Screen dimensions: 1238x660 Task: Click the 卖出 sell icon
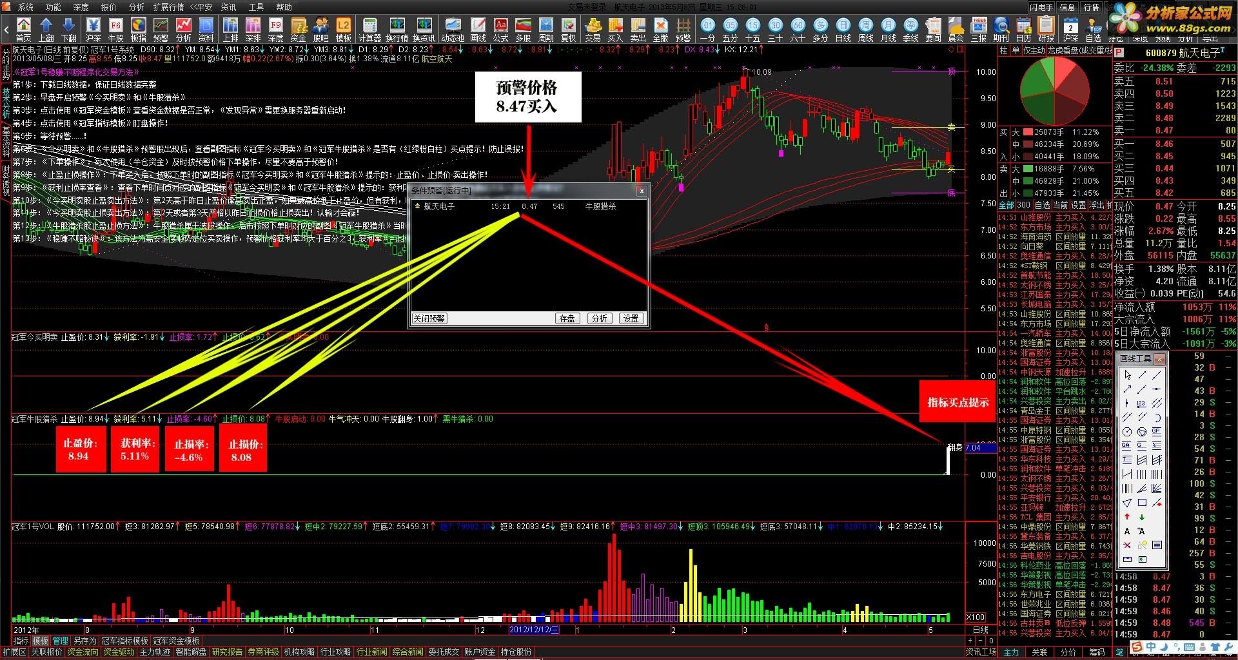coord(638,29)
